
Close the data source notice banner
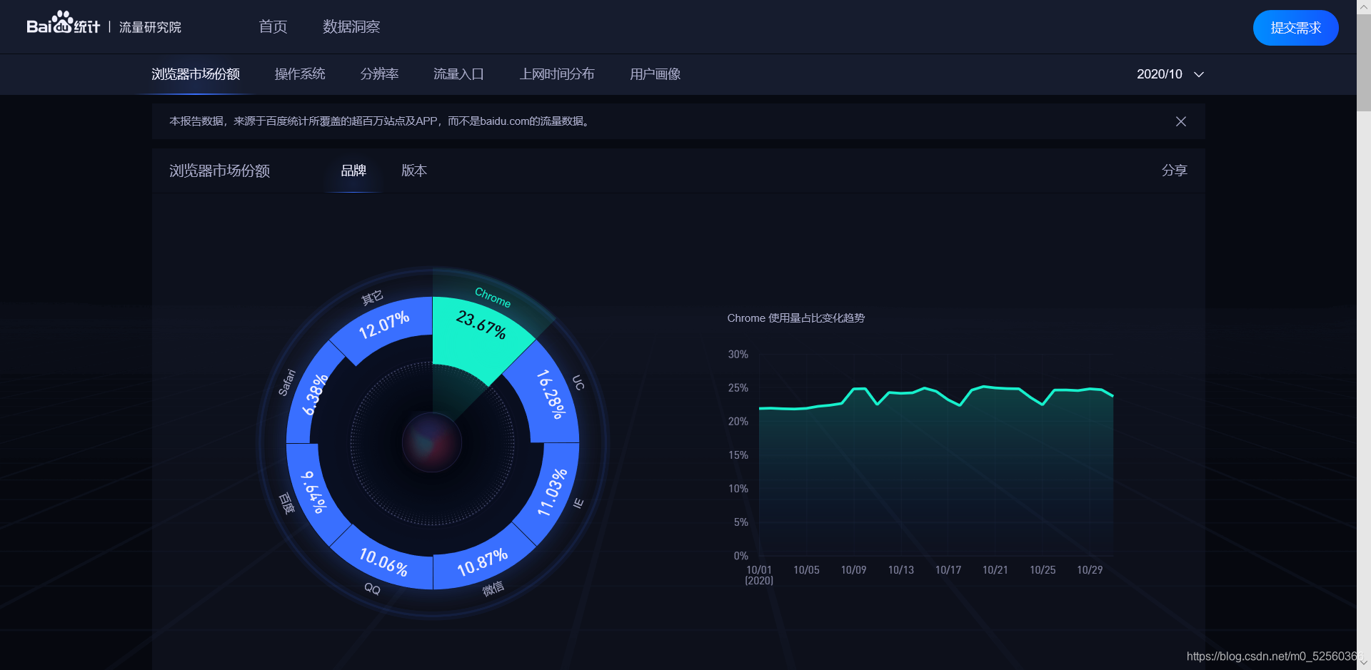point(1181,121)
